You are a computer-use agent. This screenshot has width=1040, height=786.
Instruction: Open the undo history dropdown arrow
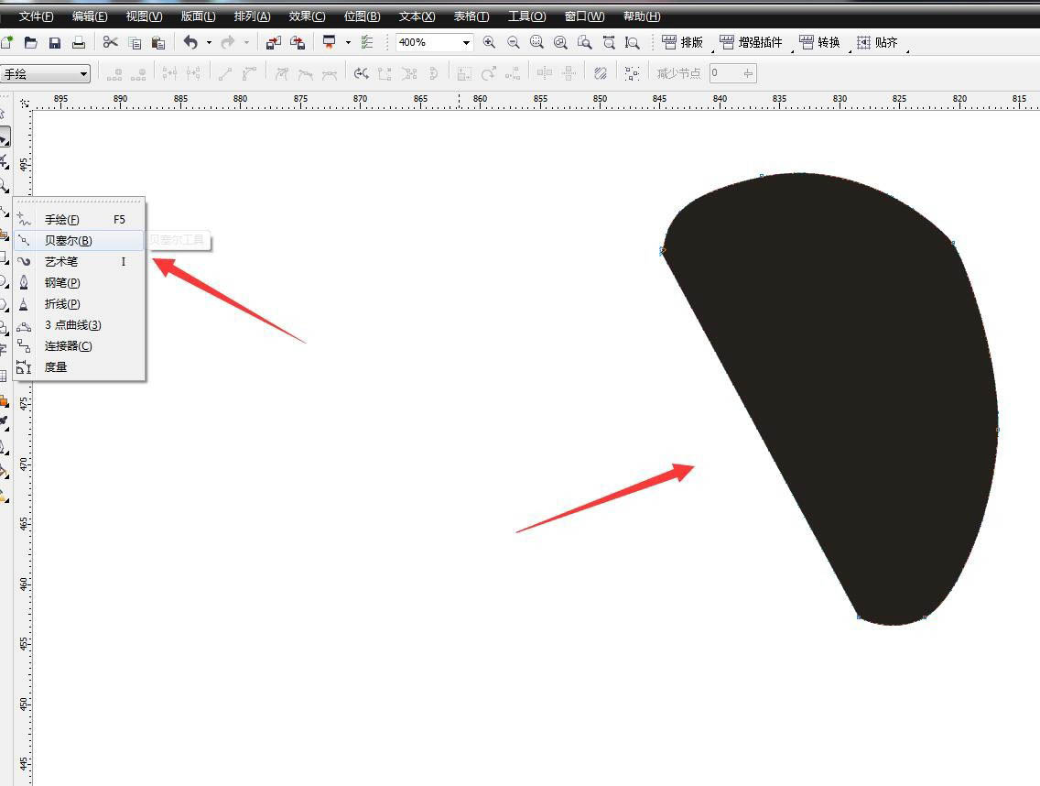point(209,43)
